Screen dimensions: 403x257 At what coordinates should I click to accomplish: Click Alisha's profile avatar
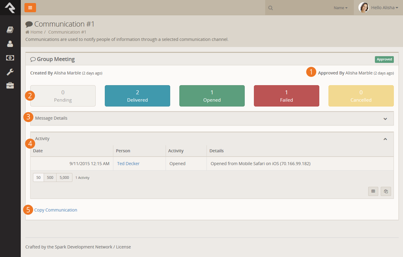(364, 8)
